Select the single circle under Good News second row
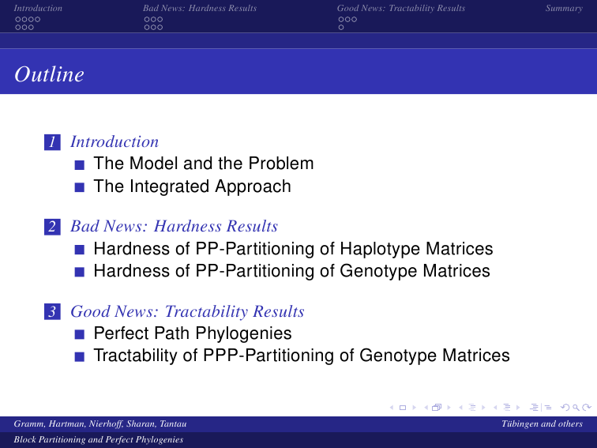This screenshot has height=448, width=597. click(x=341, y=28)
